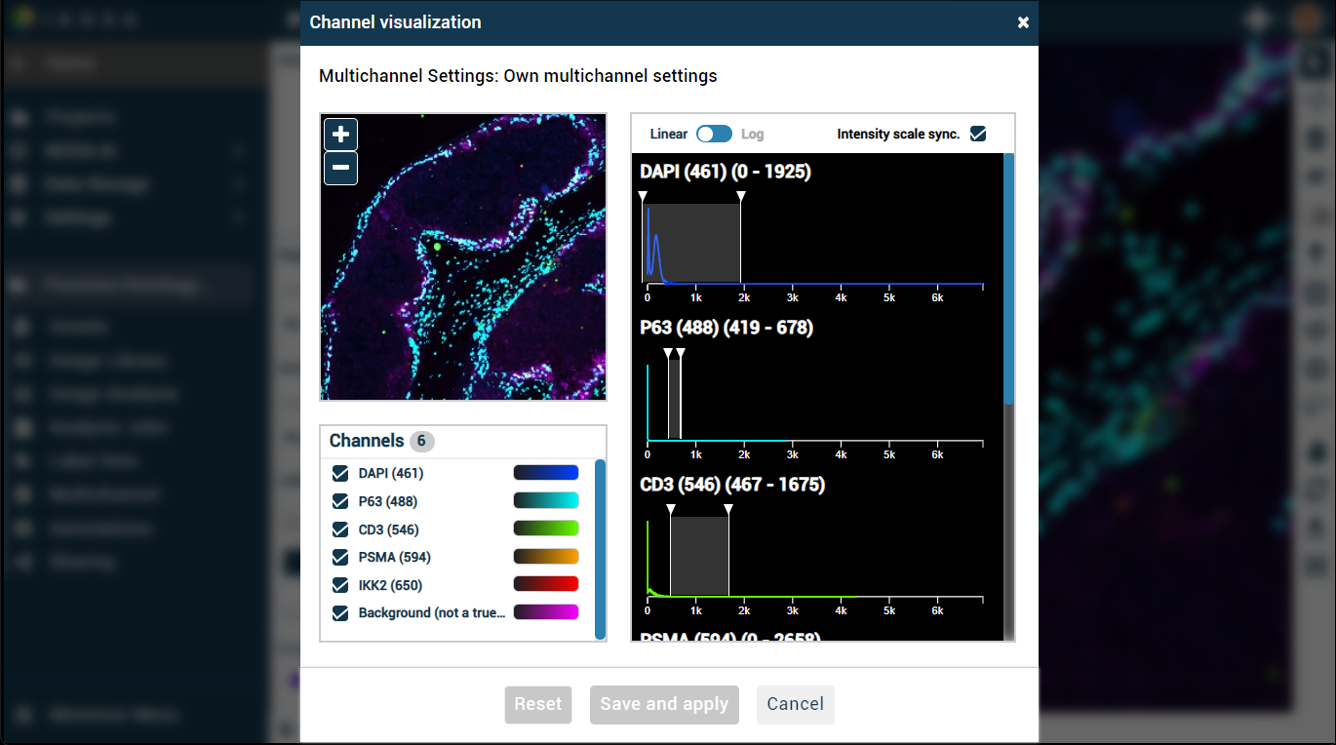Click DAPI histogram lower limit marker
This screenshot has width=1336, height=745.
point(643,197)
